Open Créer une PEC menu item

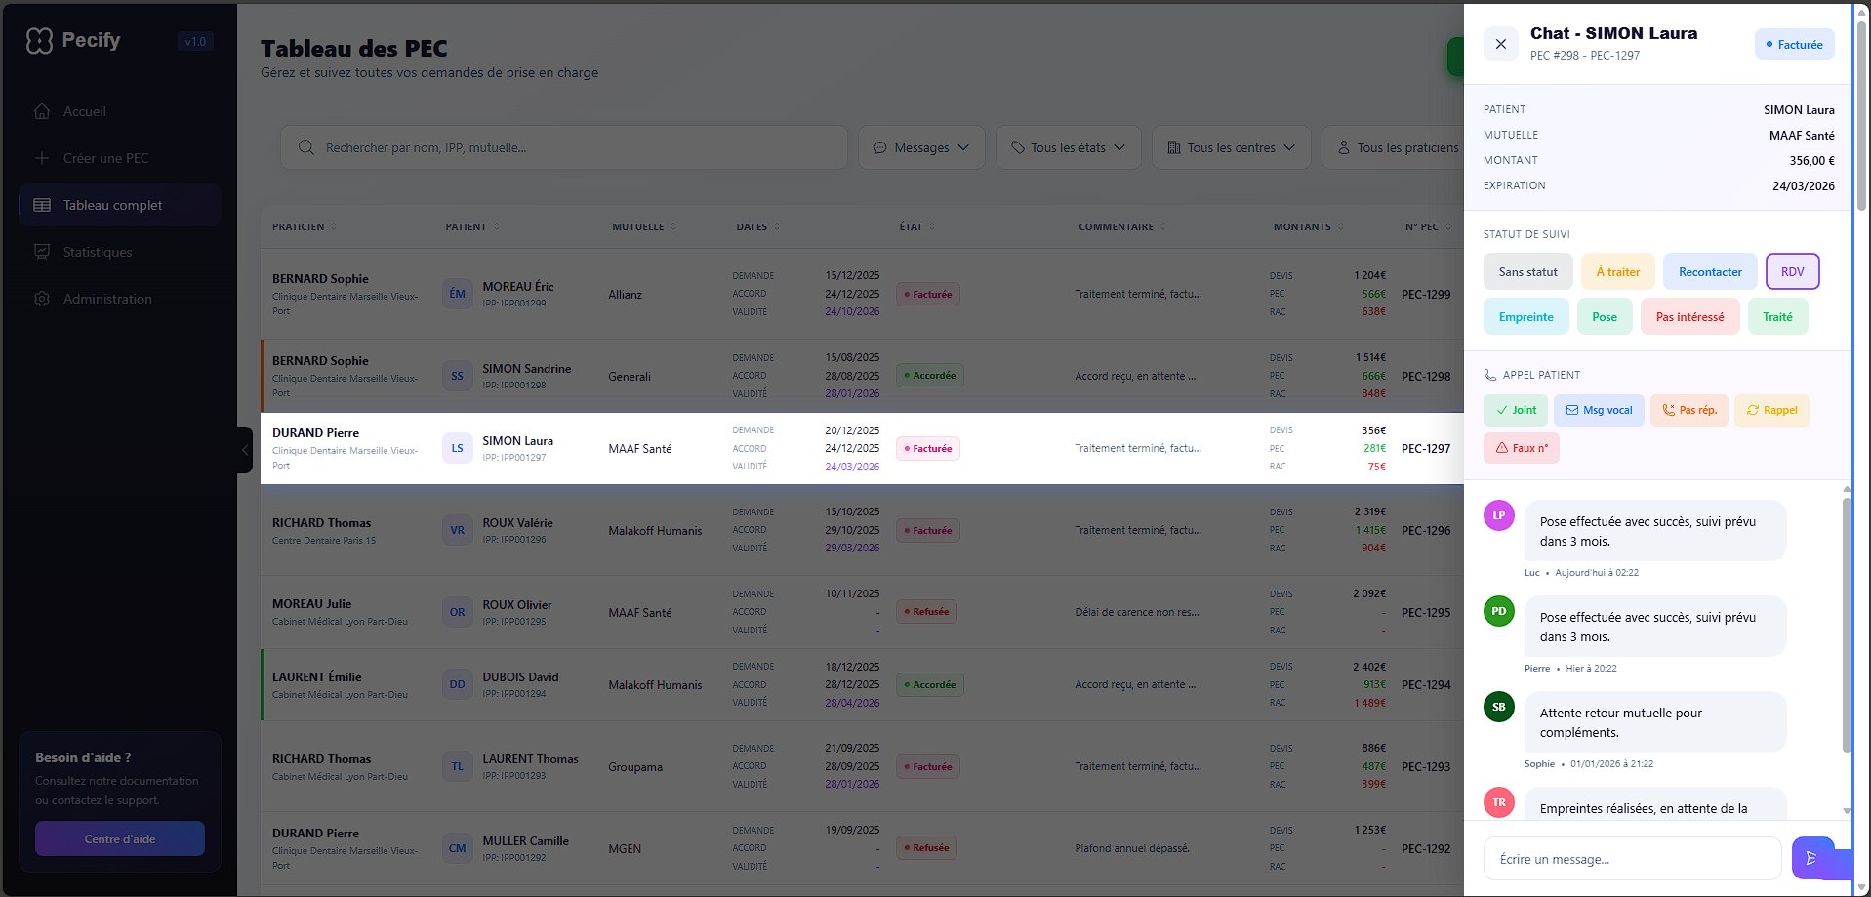click(105, 158)
